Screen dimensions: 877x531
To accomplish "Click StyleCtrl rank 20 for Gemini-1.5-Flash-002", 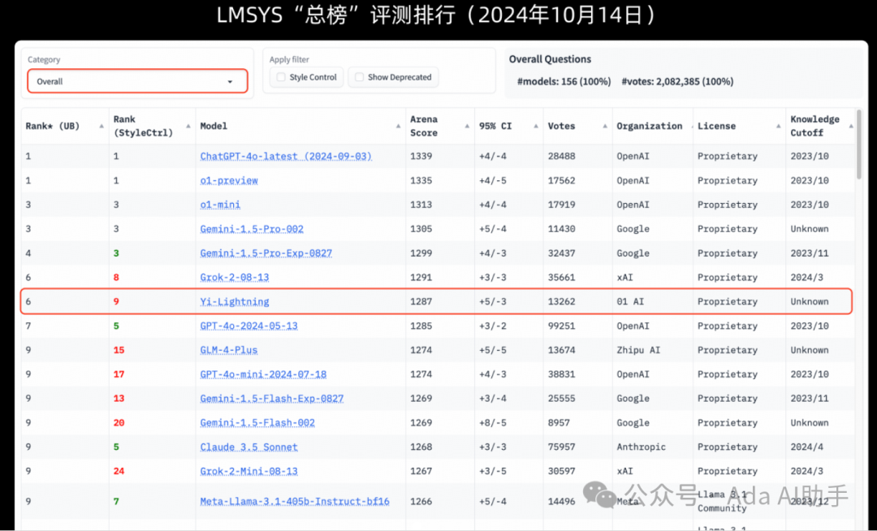I will click(119, 422).
